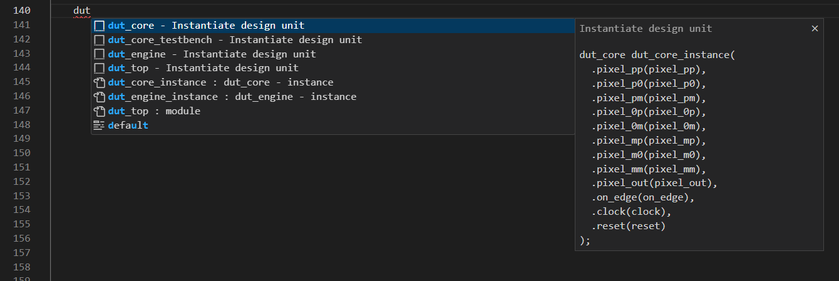
Task: Choose dut_core_testbench - Instantiate design unit
Action: (x=235, y=40)
